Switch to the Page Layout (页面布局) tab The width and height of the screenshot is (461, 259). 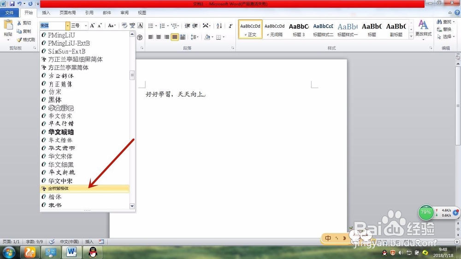(68, 12)
